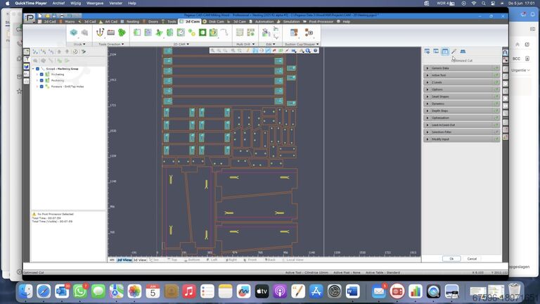Click the zoom magnifier in viewport toolbar

click(x=212, y=51)
